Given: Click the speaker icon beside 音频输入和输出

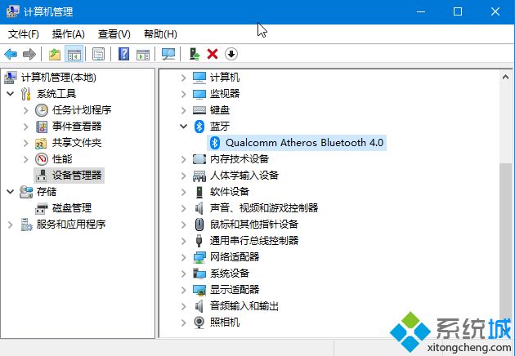Looking at the screenshot, I should pos(199,306).
